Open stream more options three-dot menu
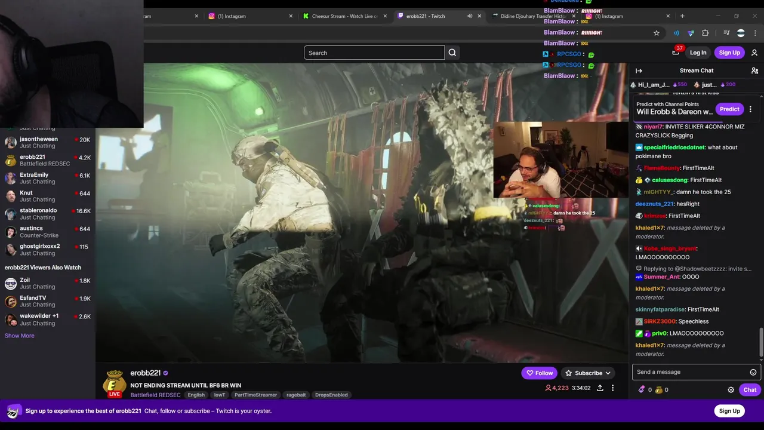 [612, 388]
